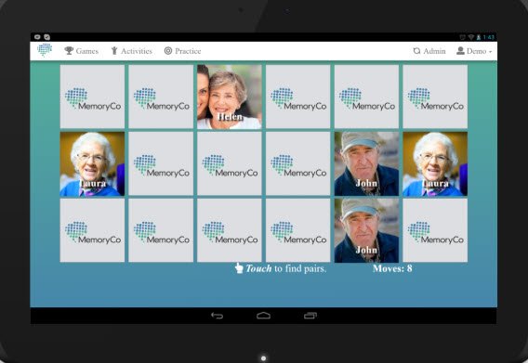The image size is (528, 363).
Task: Open the Activities menu
Action: (x=131, y=51)
